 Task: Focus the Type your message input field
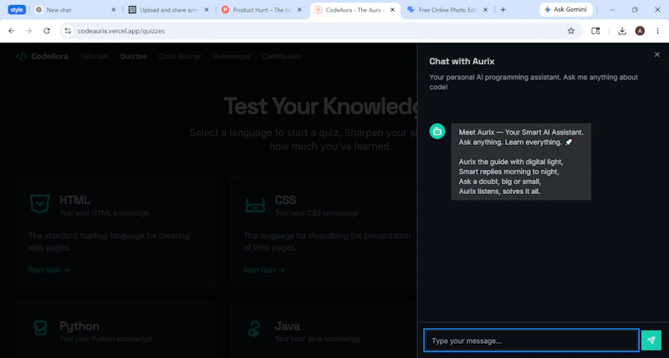tap(531, 340)
